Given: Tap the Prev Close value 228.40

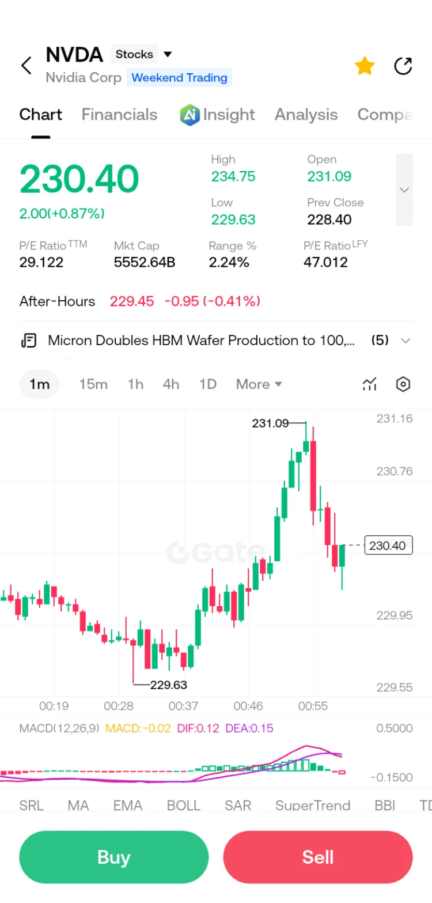Looking at the screenshot, I should (x=329, y=220).
